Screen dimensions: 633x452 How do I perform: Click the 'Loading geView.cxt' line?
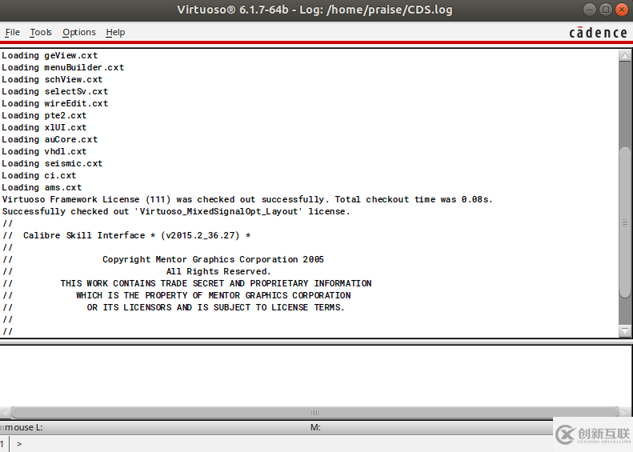(50, 56)
